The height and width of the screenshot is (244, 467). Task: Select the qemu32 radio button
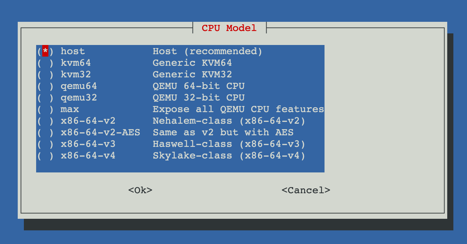coord(45,98)
